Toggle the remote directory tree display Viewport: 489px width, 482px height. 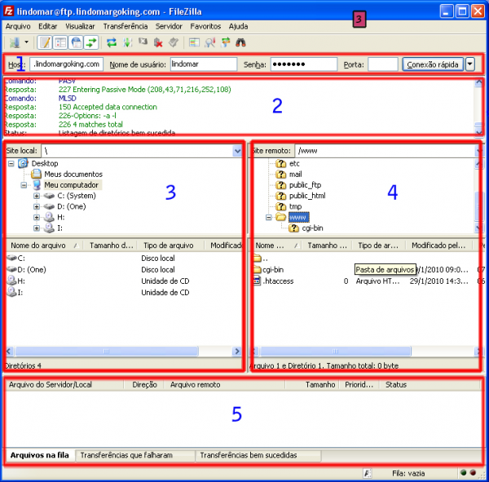(76, 42)
